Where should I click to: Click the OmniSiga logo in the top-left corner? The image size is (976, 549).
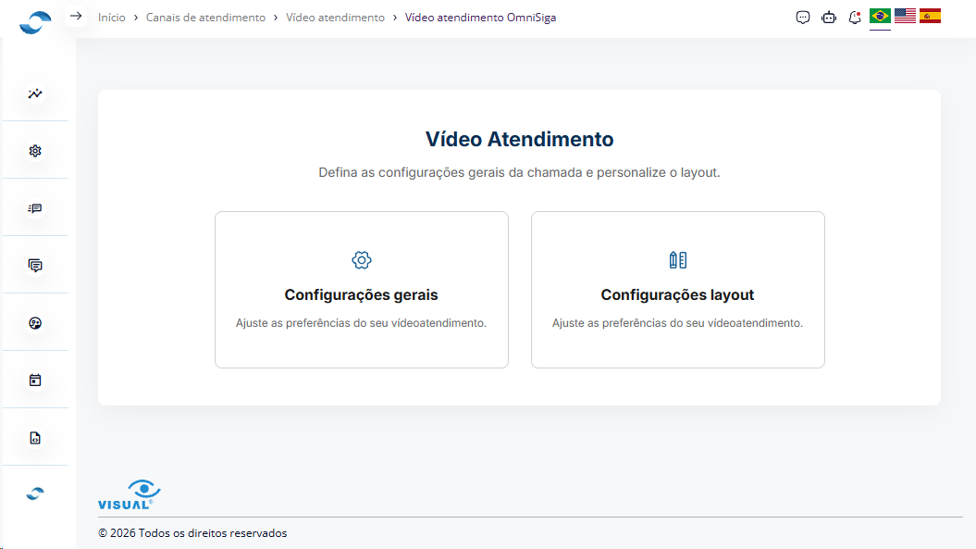coord(35,22)
